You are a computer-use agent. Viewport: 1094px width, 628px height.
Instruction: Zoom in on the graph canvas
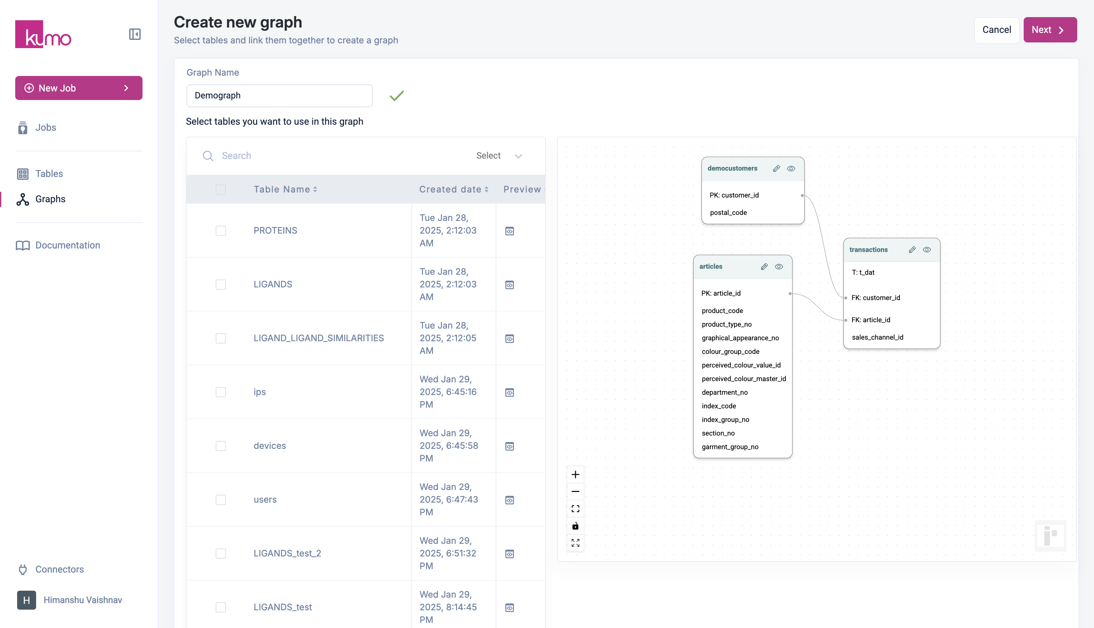pos(575,474)
